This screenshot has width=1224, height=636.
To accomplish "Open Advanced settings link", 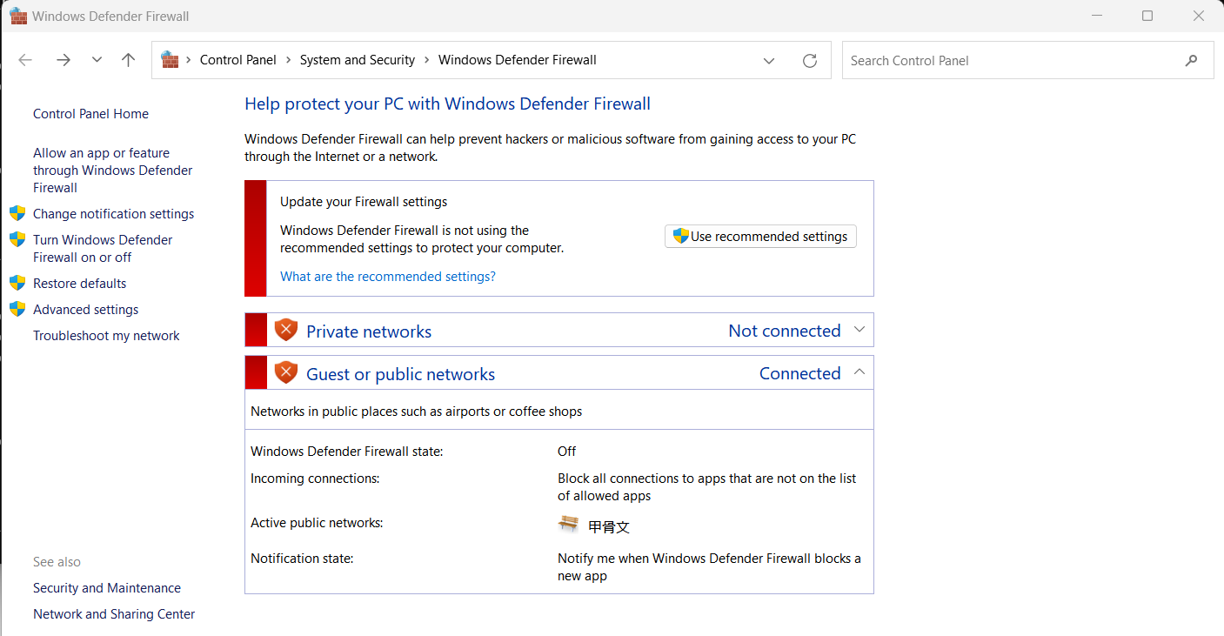I will coord(86,310).
